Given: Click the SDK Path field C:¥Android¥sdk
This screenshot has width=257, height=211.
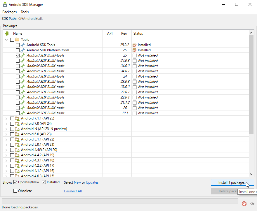Looking at the screenshot, I should (30, 19).
